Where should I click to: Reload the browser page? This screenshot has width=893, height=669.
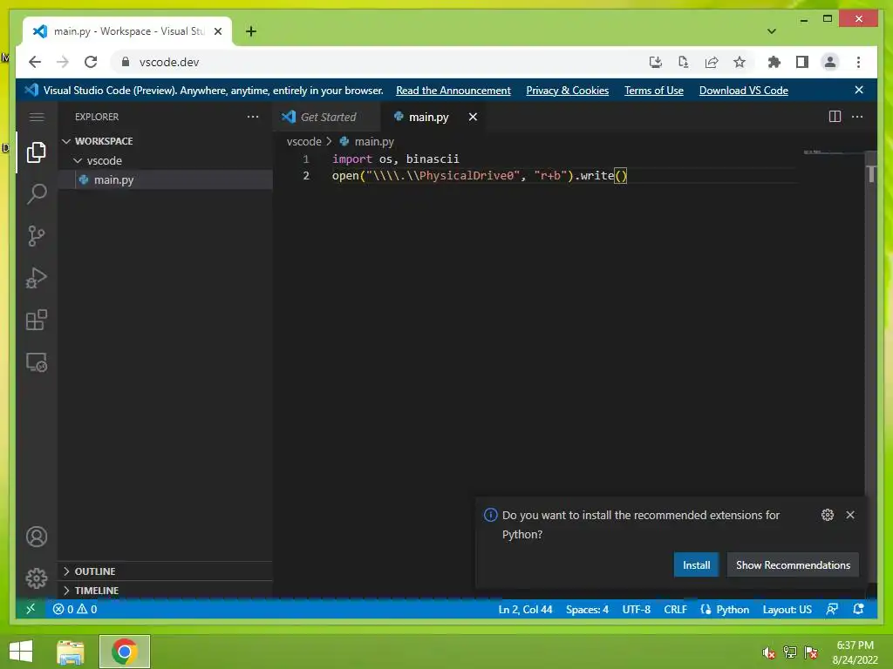91,62
